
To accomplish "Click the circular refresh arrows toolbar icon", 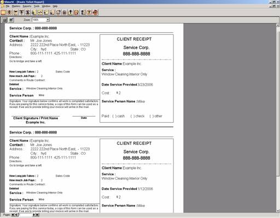I will (x=40, y=13).
